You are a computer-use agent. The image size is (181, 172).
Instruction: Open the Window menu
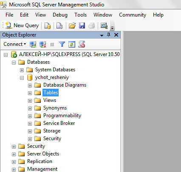103,15
